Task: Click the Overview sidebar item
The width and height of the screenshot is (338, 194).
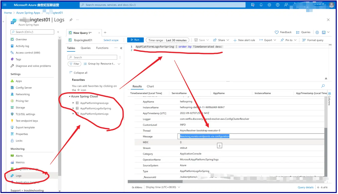Action: click(x=21, y=39)
